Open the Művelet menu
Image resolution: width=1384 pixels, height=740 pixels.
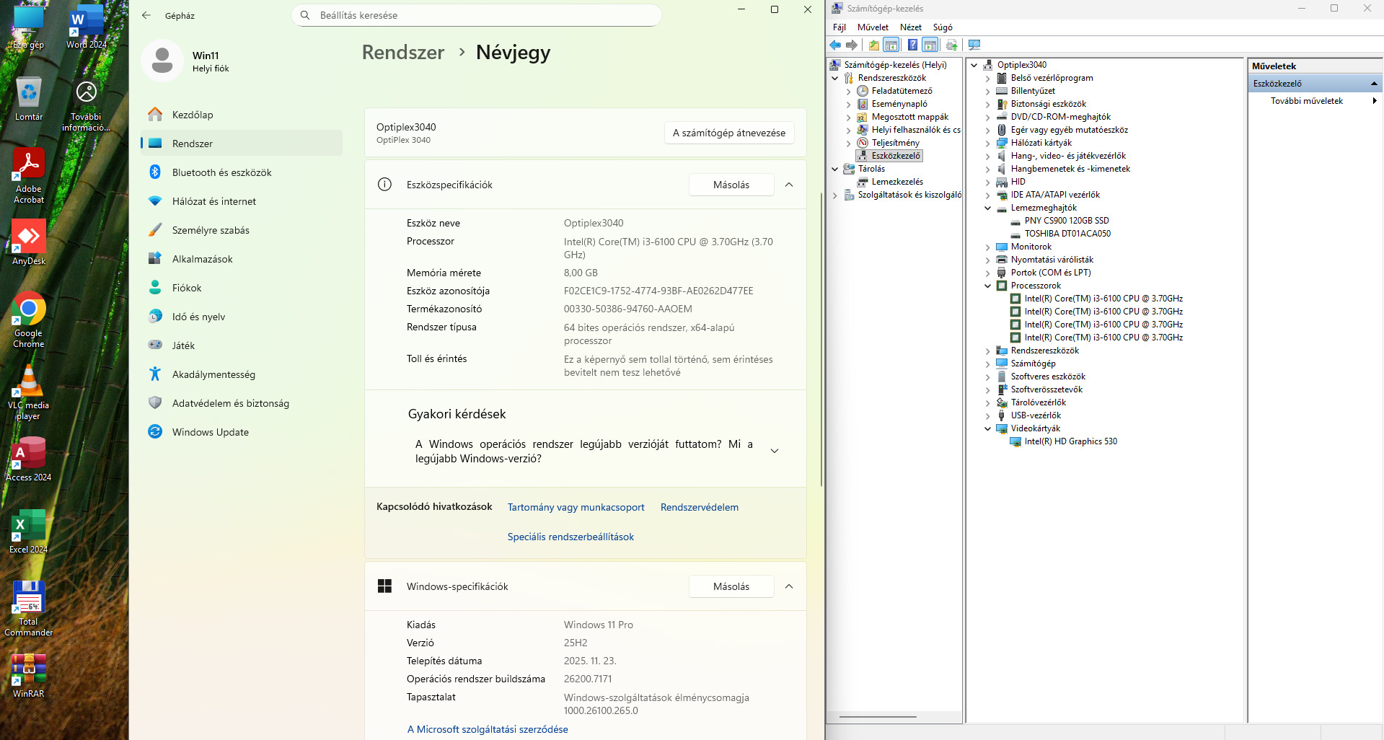[x=873, y=27]
